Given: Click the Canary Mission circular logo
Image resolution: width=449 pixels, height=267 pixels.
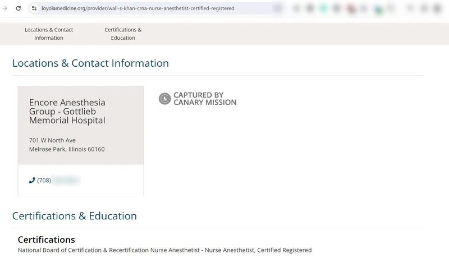Looking at the screenshot, I should 164,99.
